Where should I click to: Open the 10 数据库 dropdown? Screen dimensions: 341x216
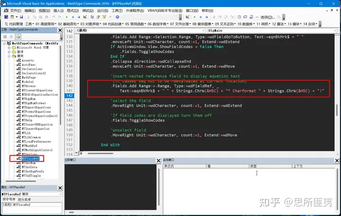(246, 24)
